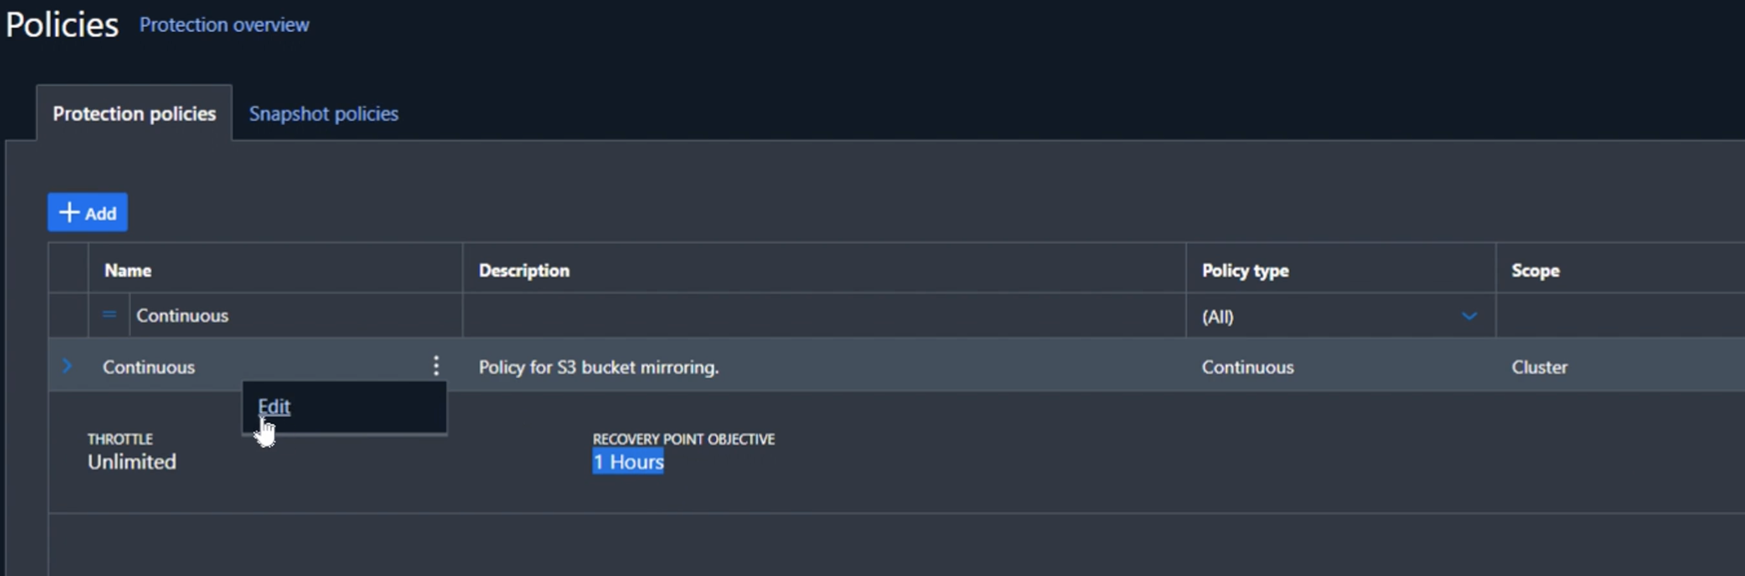Collapse the Continuous policy row chevron
The width and height of the screenshot is (1745, 576).
pos(67,366)
